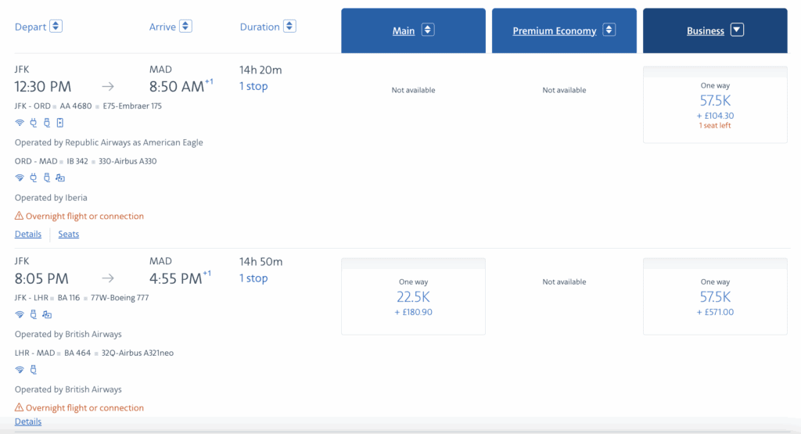
Task: Click '12:30 PM' departure time
Action: pyautogui.click(x=43, y=86)
